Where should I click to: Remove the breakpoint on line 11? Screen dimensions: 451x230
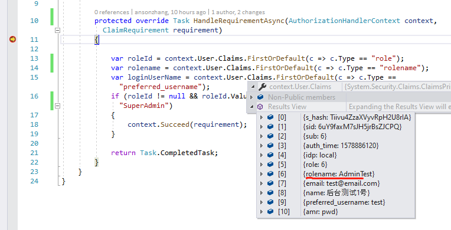click(x=12, y=39)
